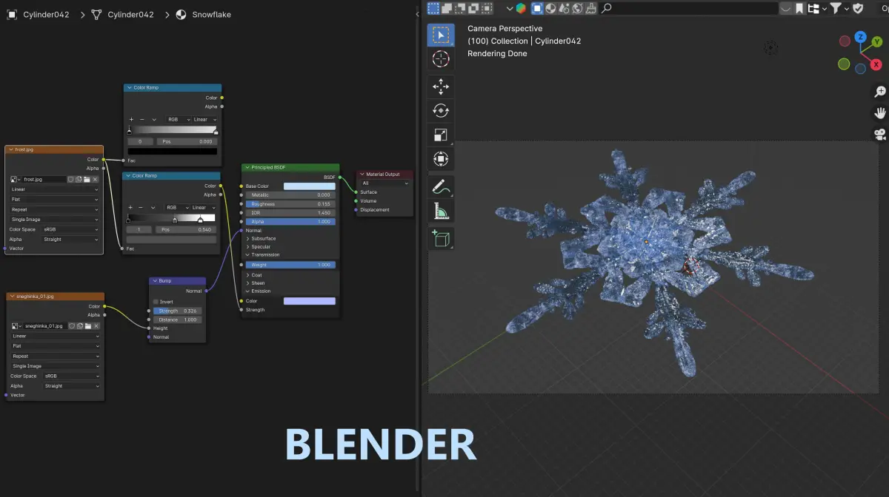Collapse the Transmission panel in Principled BSDF
Screen dimensions: 889x497
264,254
